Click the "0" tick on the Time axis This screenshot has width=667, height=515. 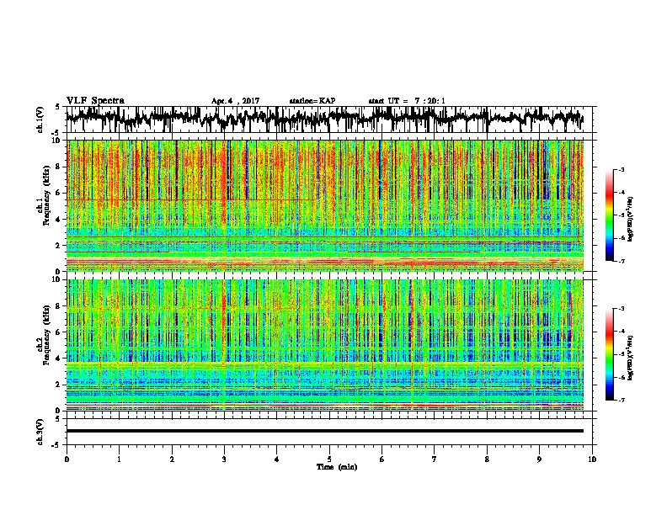[67, 459]
